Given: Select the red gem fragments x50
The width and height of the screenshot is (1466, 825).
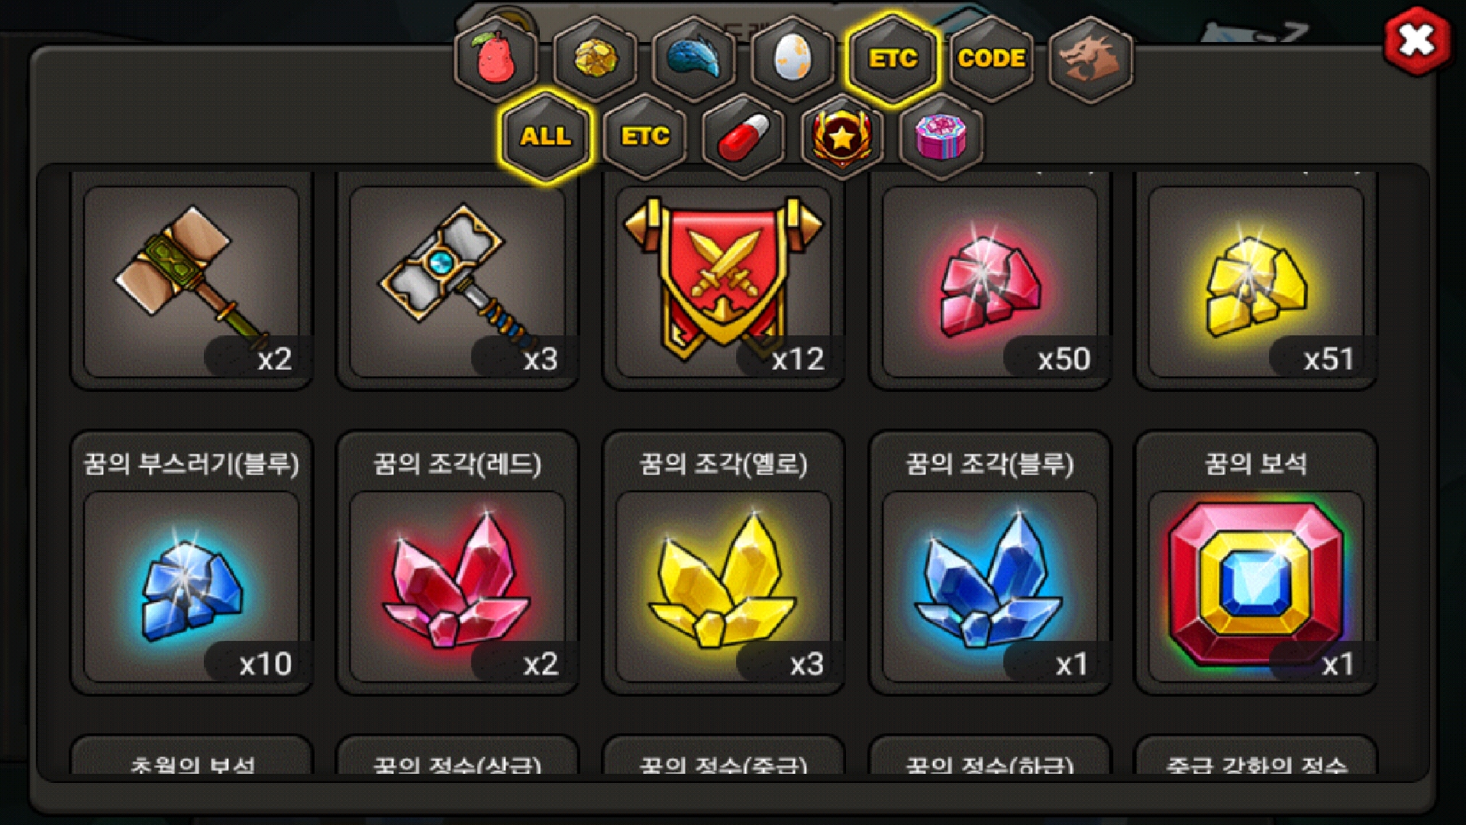Looking at the screenshot, I should pyautogui.click(x=990, y=281).
